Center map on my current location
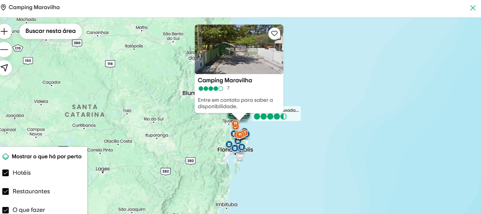 pyautogui.click(x=4, y=68)
